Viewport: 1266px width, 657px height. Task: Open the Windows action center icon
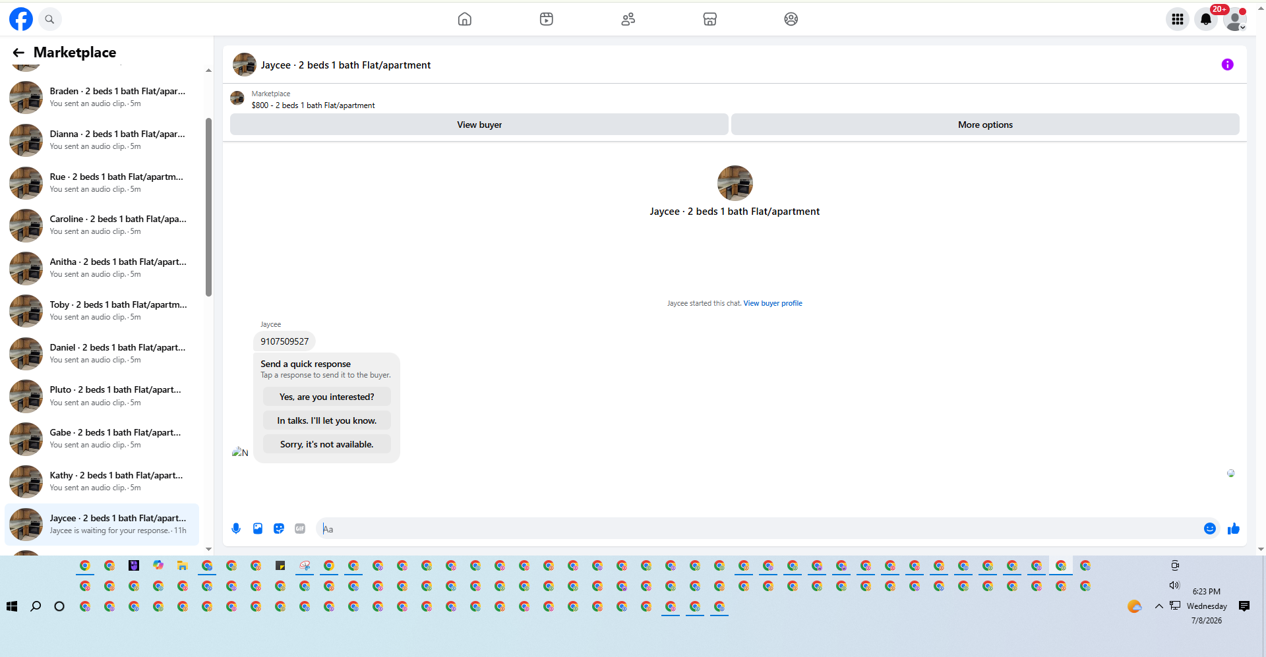click(x=1244, y=606)
